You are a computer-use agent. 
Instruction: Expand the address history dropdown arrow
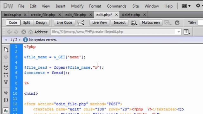click(x=179, y=32)
